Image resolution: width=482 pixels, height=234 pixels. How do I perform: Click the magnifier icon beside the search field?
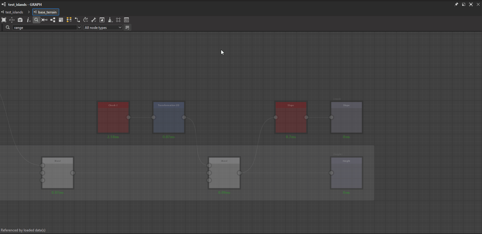point(8,27)
